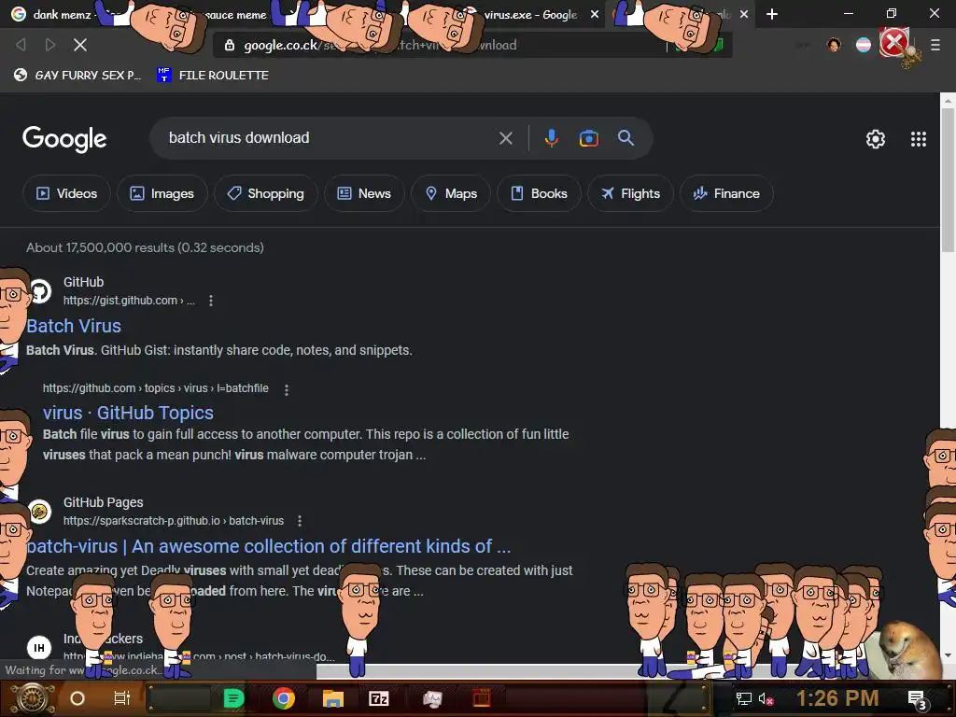Clear the search box with the X icon
Viewport: 956px width, 717px height.
click(505, 138)
